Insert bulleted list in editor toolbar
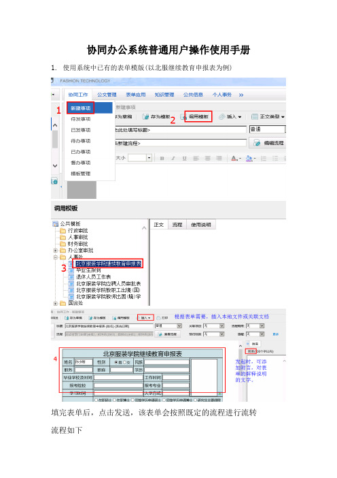 click(275, 159)
